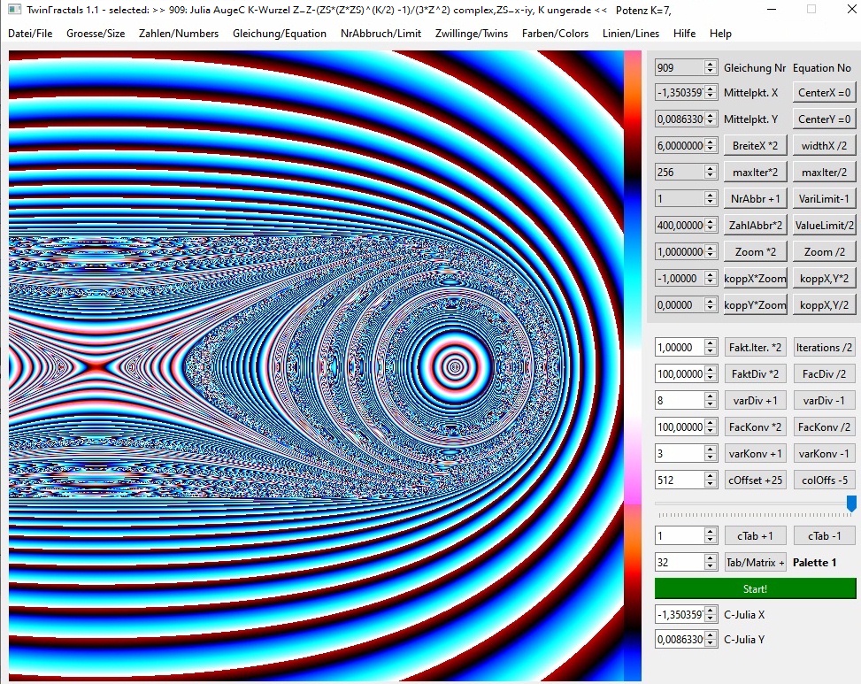The image size is (861, 684).
Task: Open the Datei/File menu
Action: [30, 34]
